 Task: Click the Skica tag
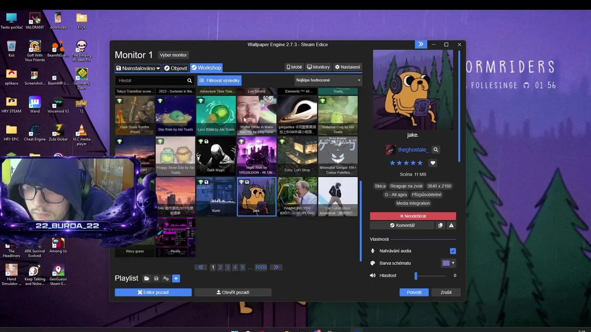tap(380, 186)
